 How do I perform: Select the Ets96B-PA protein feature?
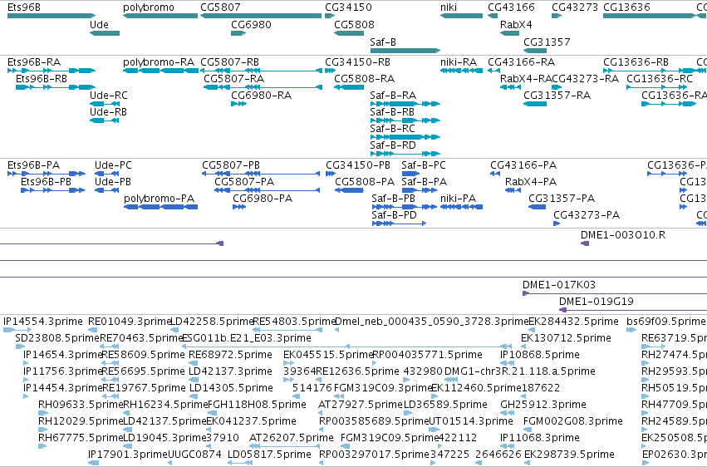47,174
